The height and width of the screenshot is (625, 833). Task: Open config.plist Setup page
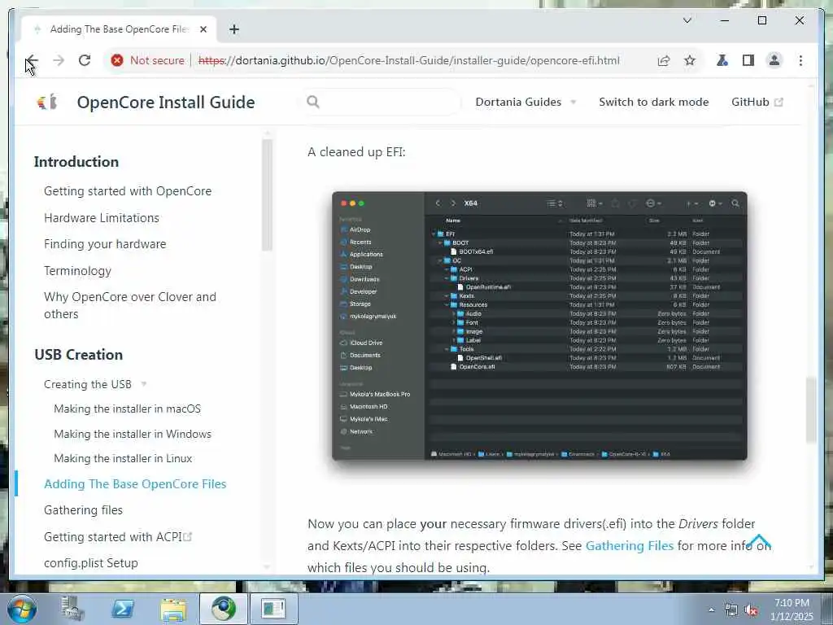pyautogui.click(x=91, y=563)
